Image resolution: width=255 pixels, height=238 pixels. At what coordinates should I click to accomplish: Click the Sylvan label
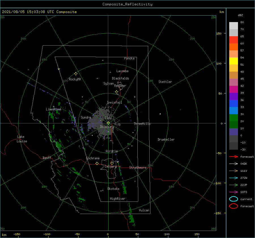click(x=109, y=83)
